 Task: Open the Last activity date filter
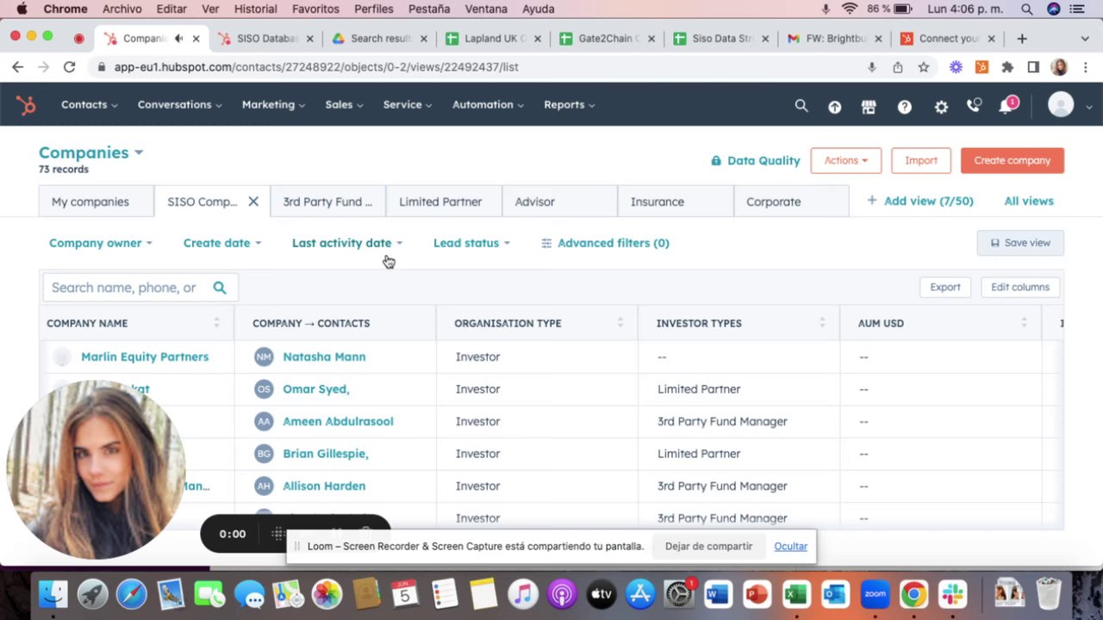pyautogui.click(x=346, y=243)
